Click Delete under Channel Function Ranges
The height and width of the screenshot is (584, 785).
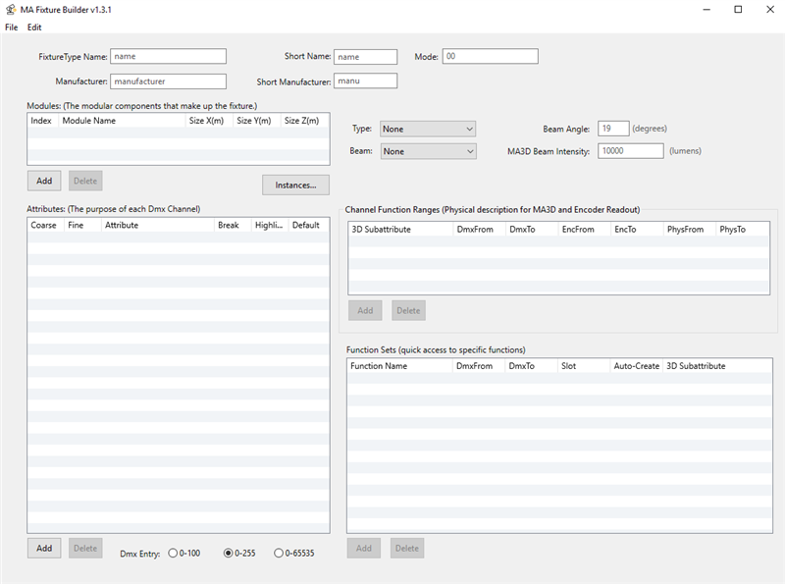click(408, 310)
